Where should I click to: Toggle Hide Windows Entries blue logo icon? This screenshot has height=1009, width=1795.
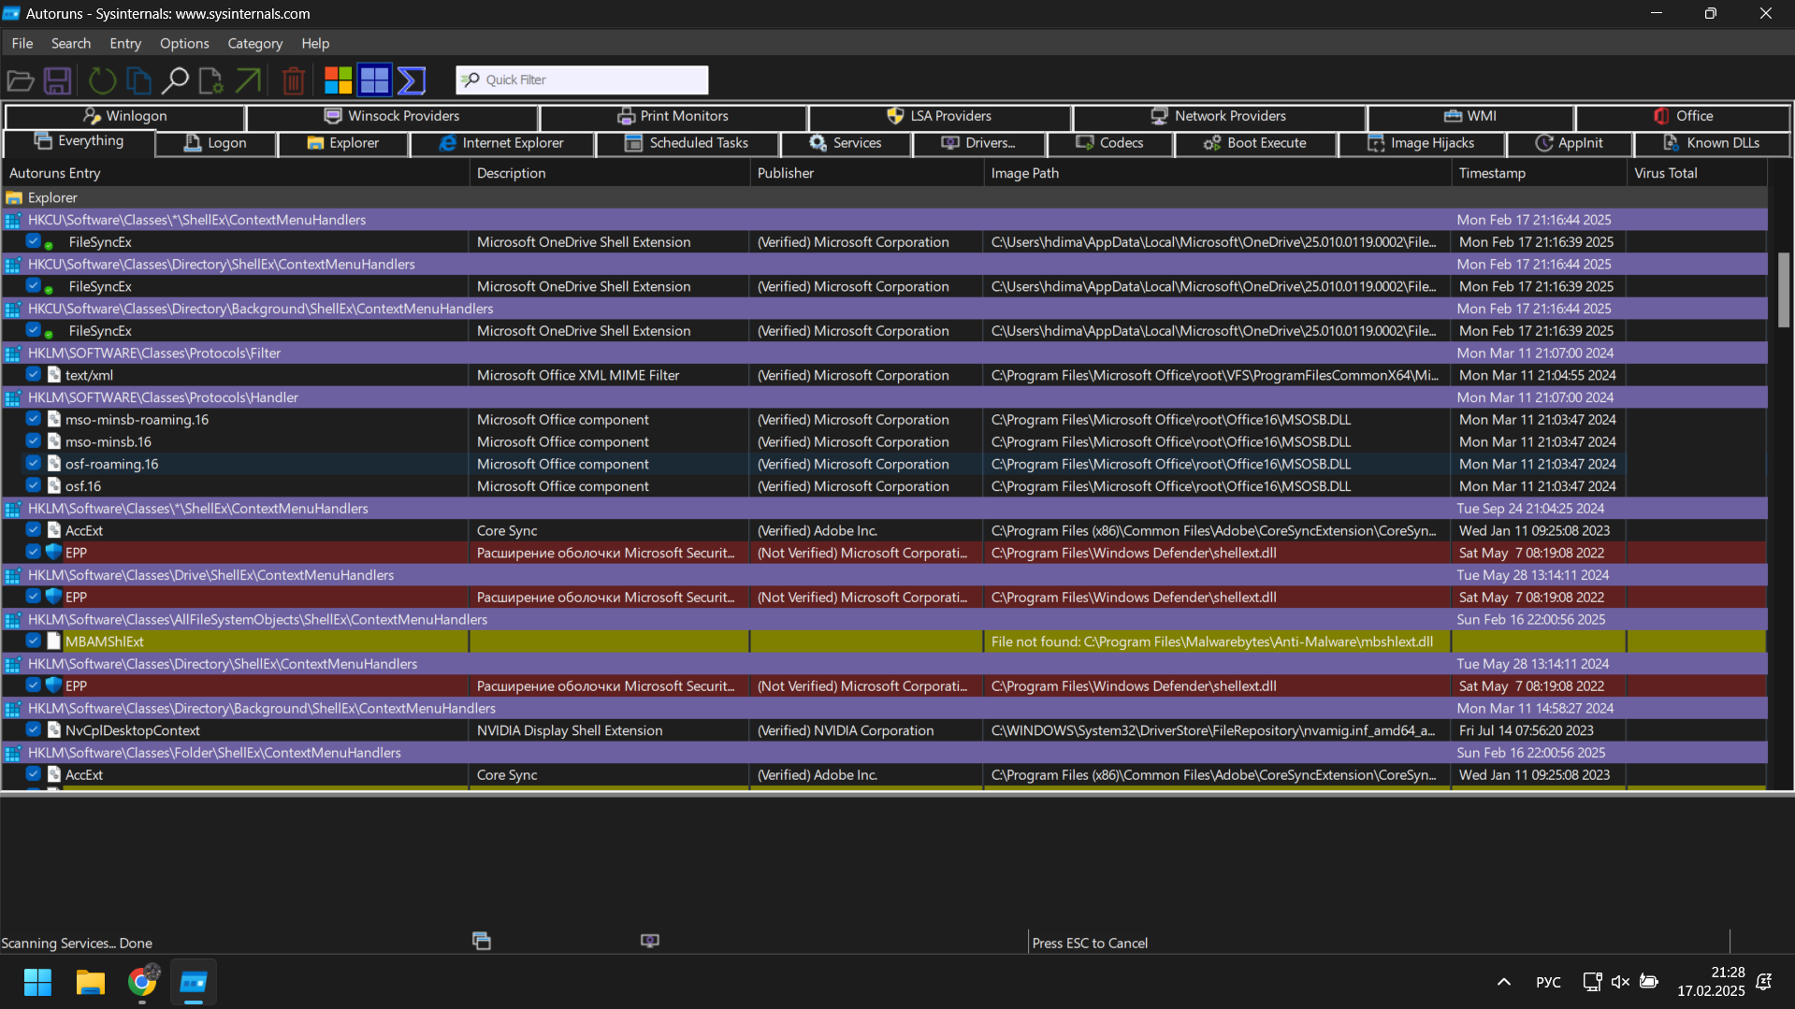coord(374,80)
